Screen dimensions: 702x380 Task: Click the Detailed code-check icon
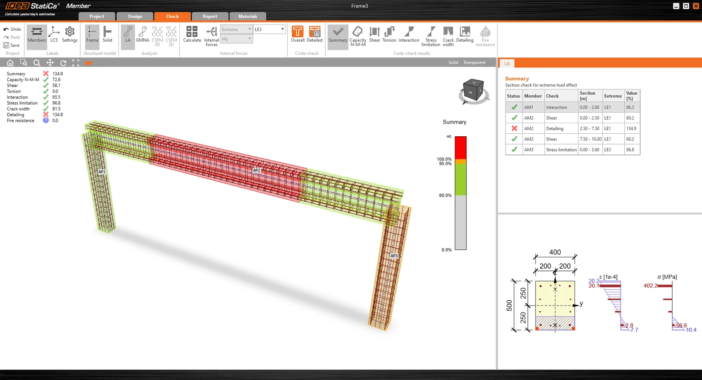315,35
